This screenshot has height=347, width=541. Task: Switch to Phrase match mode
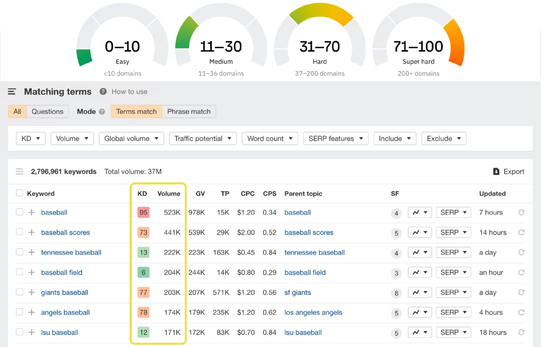point(189,112)
